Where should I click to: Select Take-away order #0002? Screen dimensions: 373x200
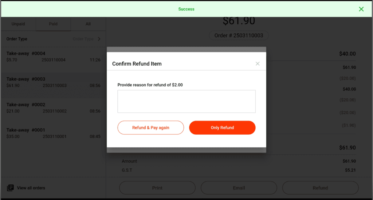point(53,108)
